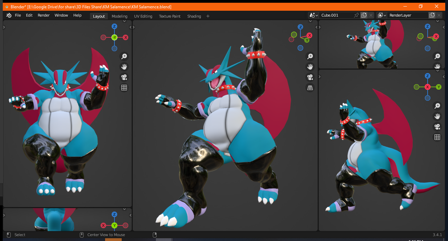Click the Z axis gizmo in top-right viewport
This screenshot has width=448, height=241.
coord(427,26)
